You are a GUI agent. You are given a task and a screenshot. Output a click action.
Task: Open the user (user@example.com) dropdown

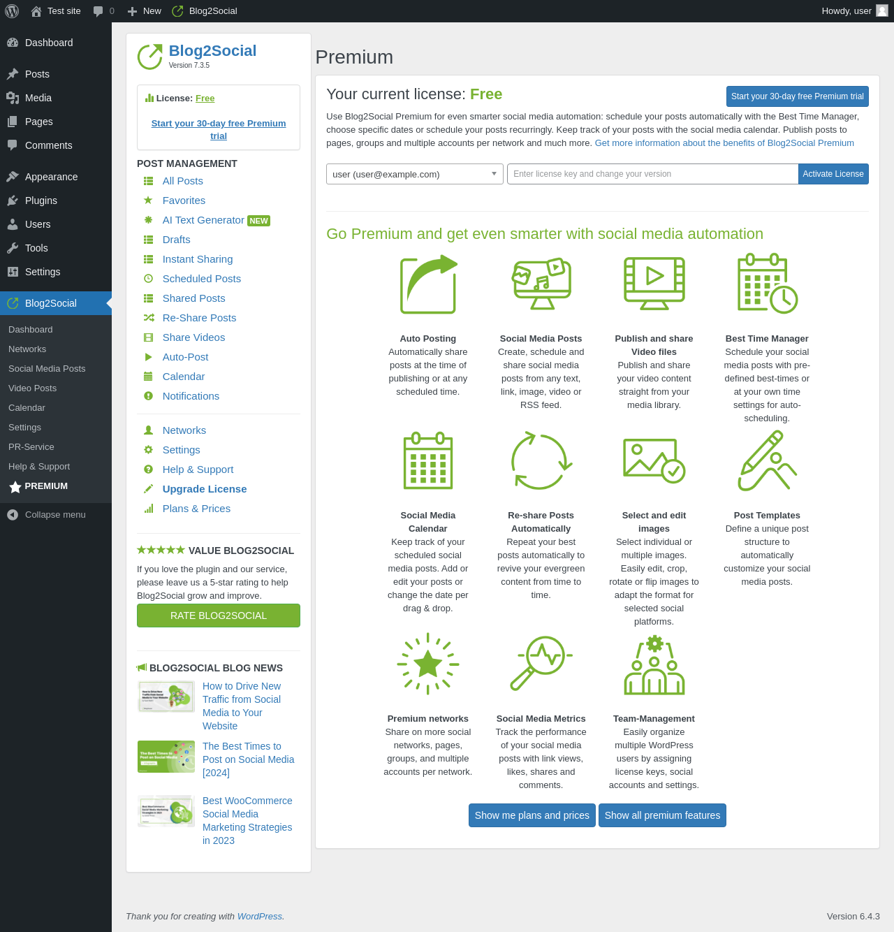(x=415, y=174)
